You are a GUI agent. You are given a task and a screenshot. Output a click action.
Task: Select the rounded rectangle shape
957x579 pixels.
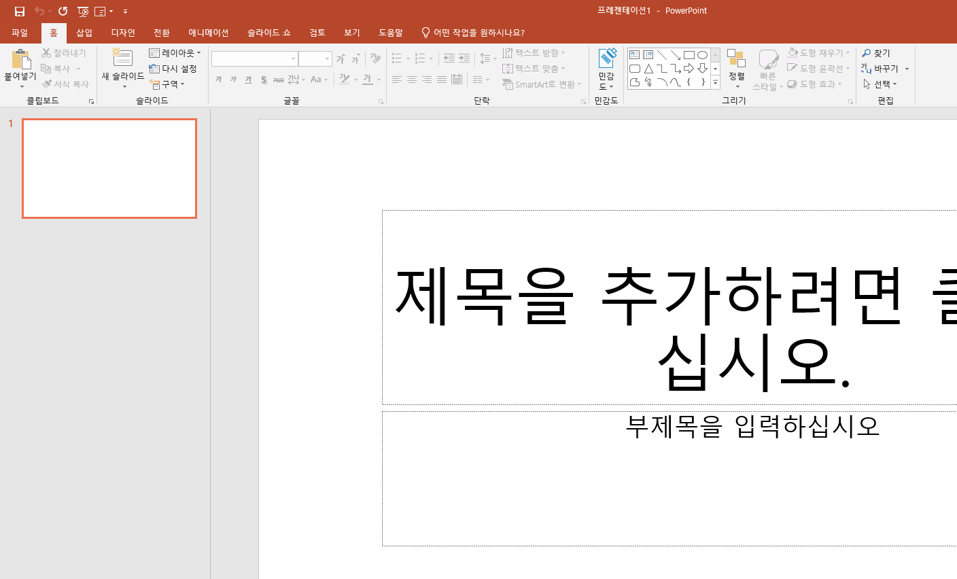click(634, 69)
